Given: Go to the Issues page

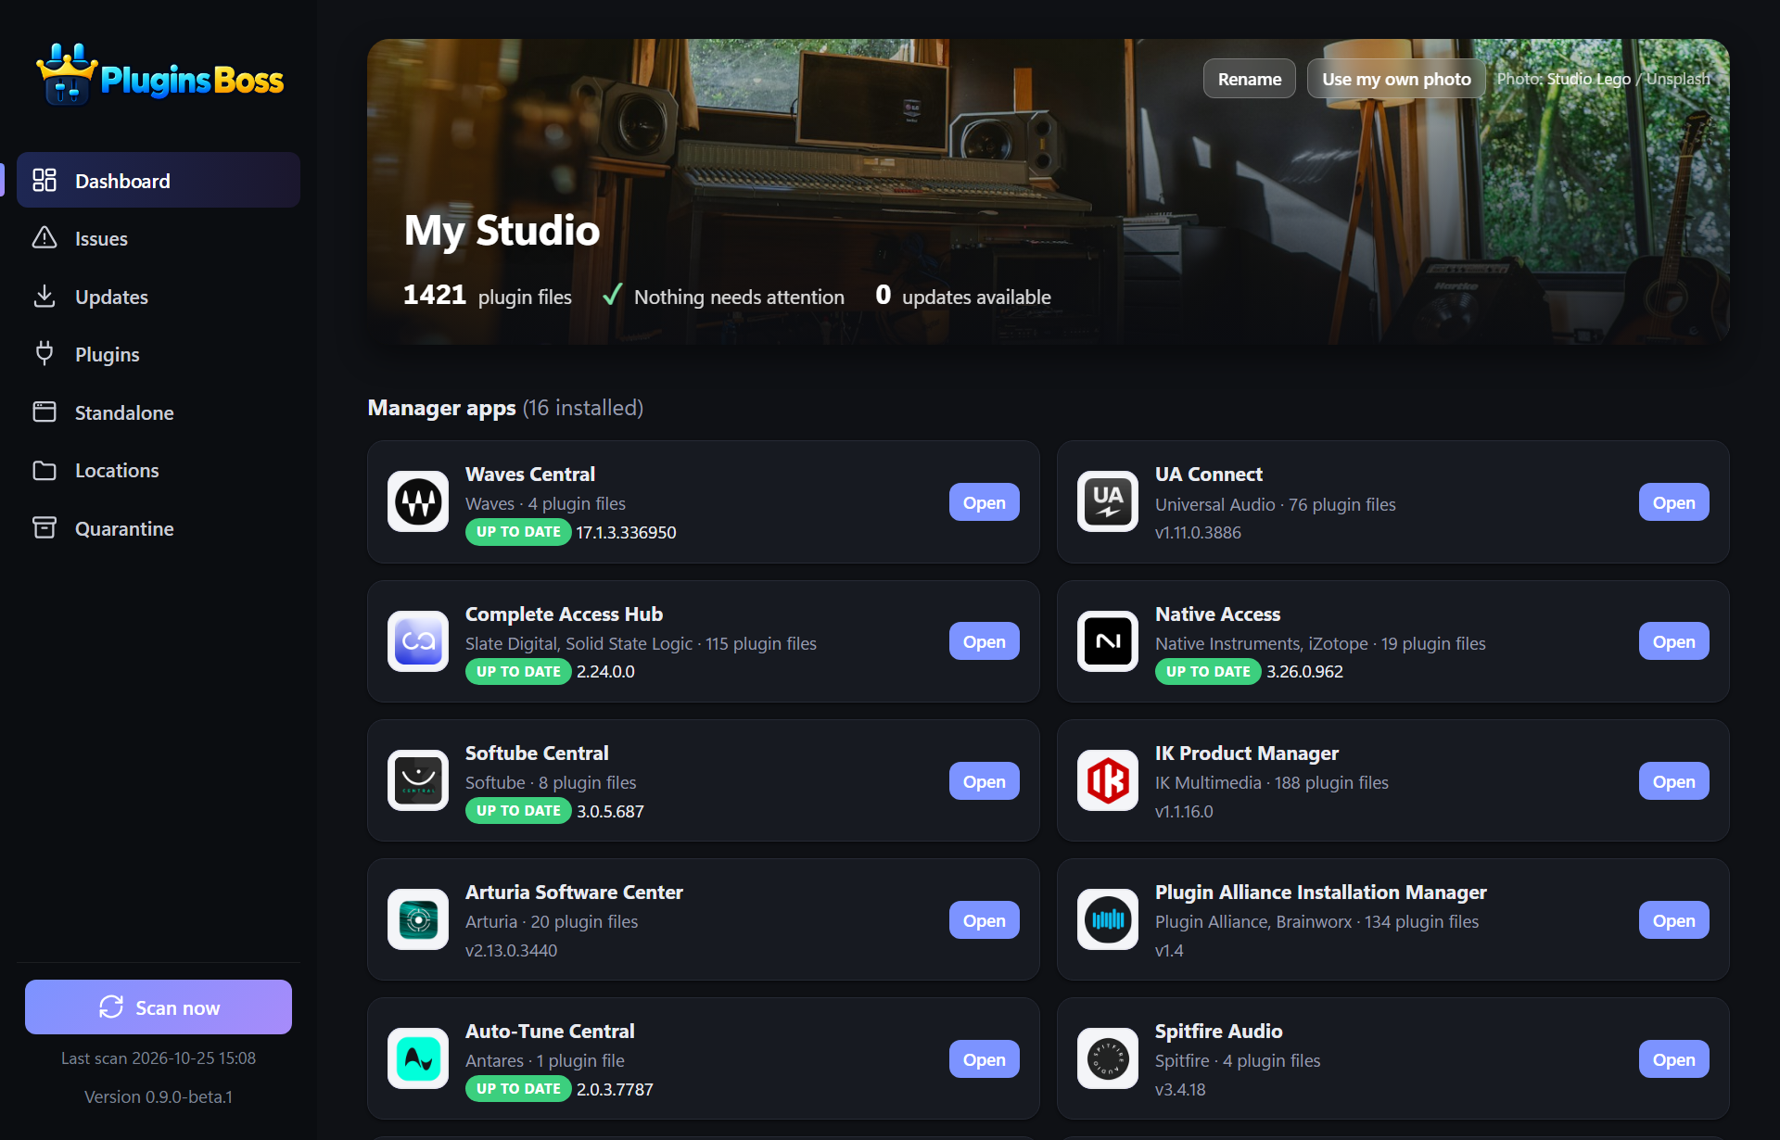Looking at the screenshot, I should (159, 238).
